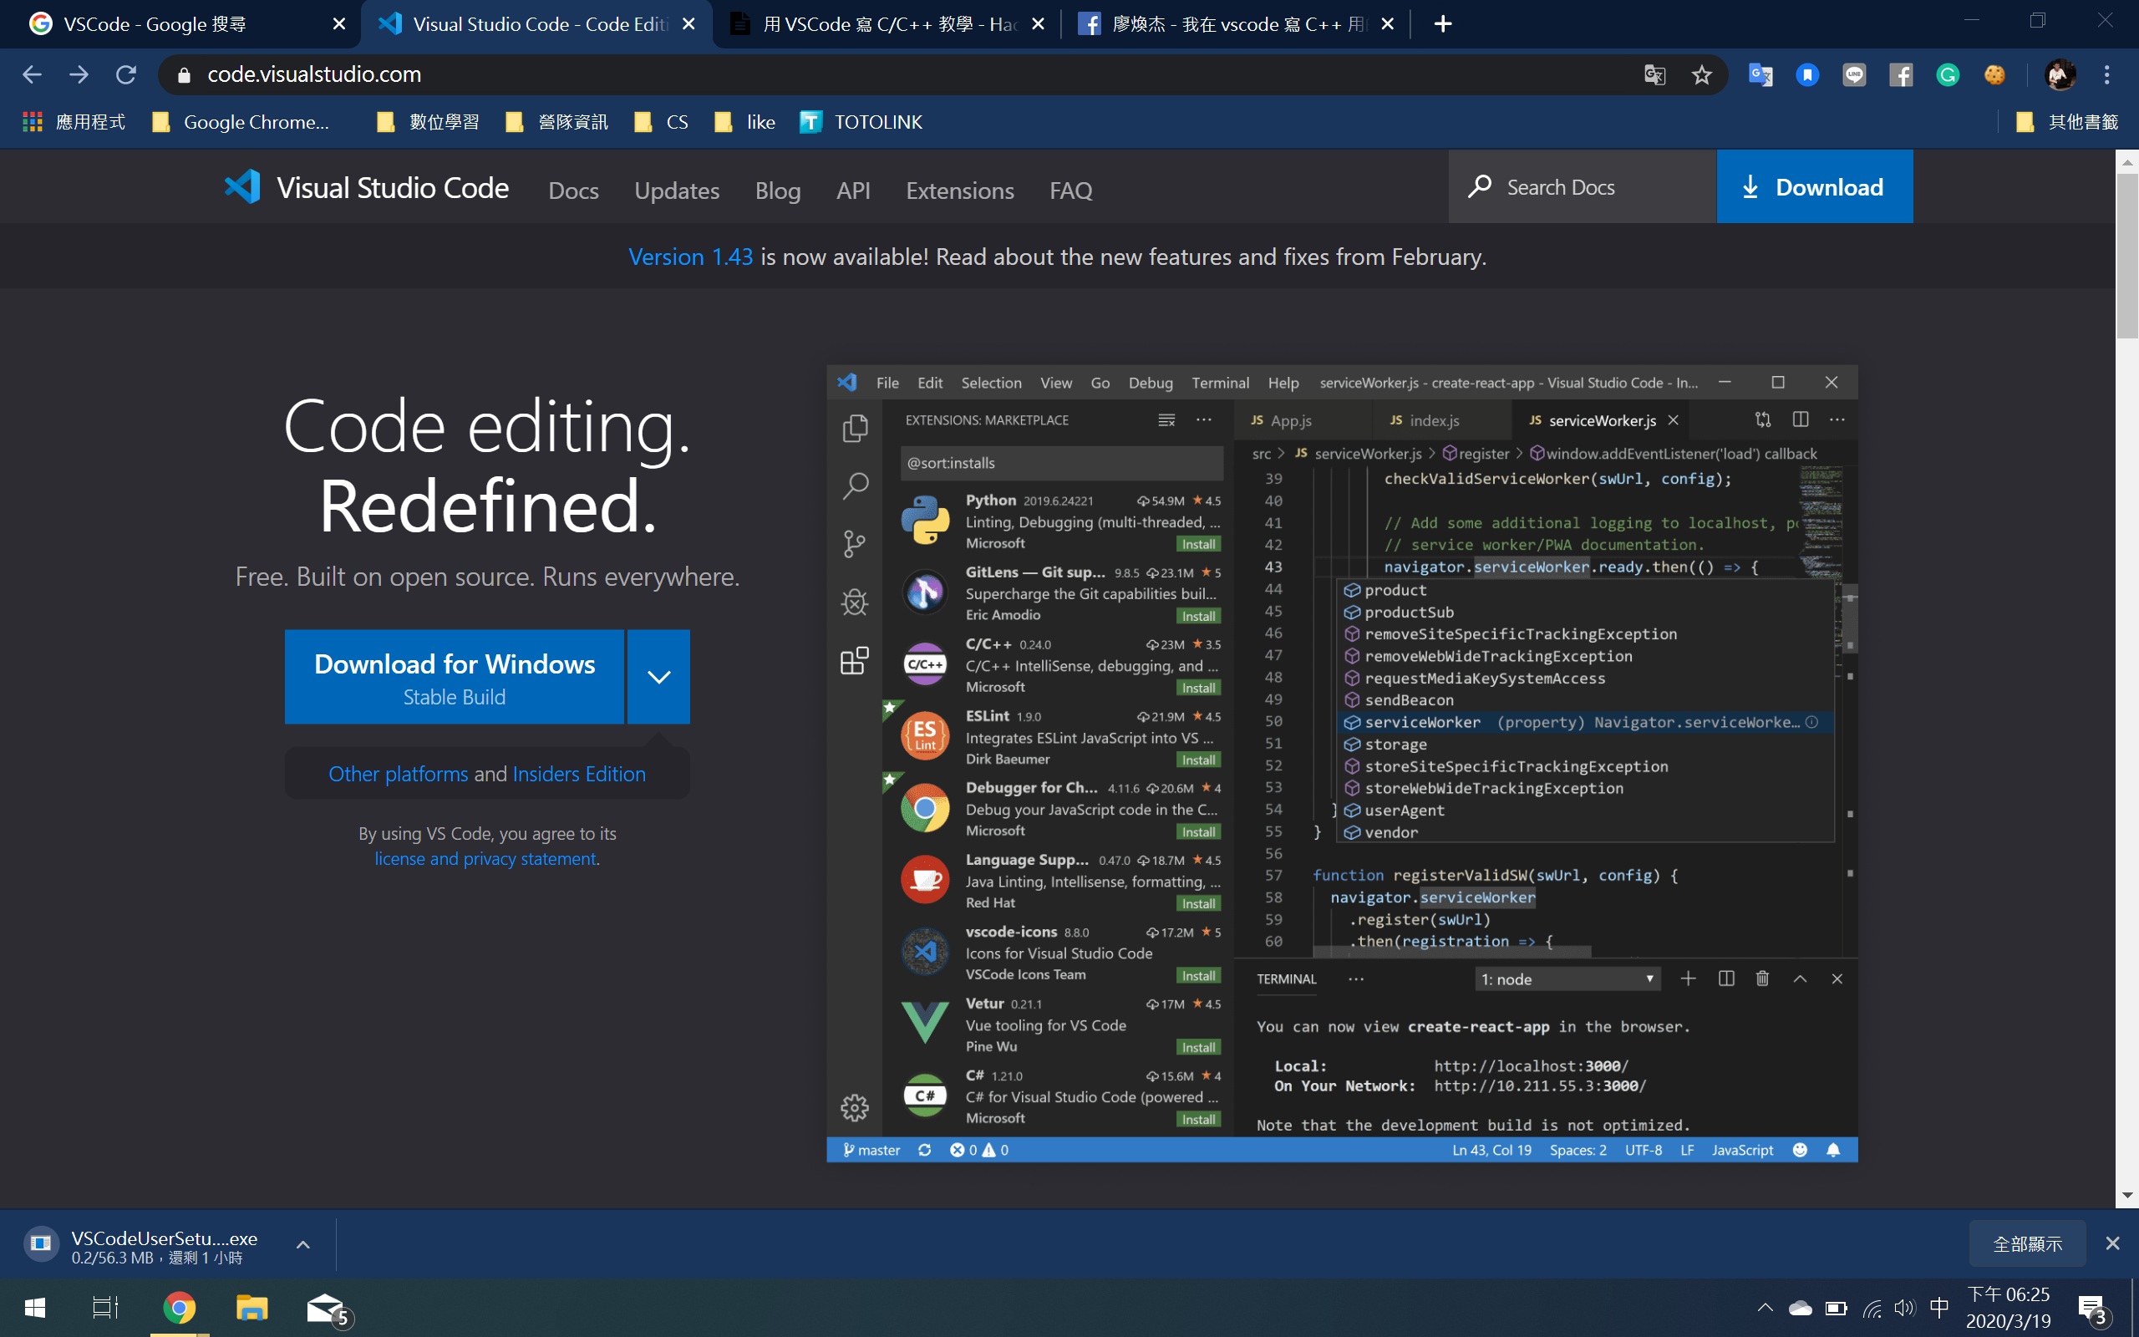2139x1337 pixels.
Task: Open the Updates navigation item
Action: pyautogui.click(x=677, y=191)
